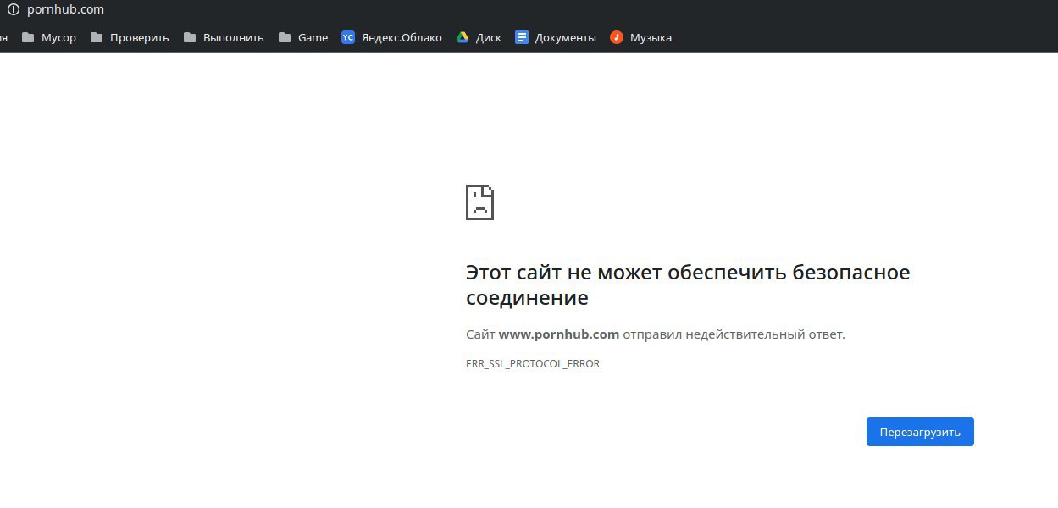Open the Выполнить bookmarks folder
The height and width of the screenshot is (508, 1058).
[224, 37]
